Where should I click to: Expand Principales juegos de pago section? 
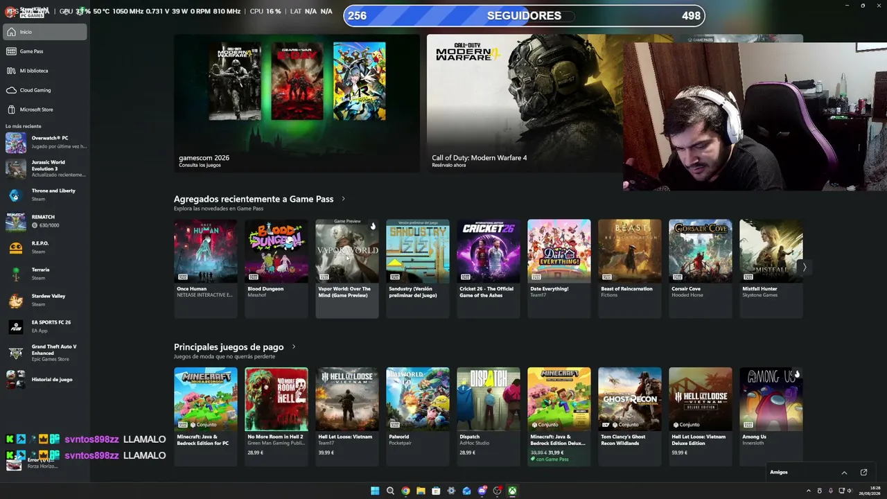294,347
